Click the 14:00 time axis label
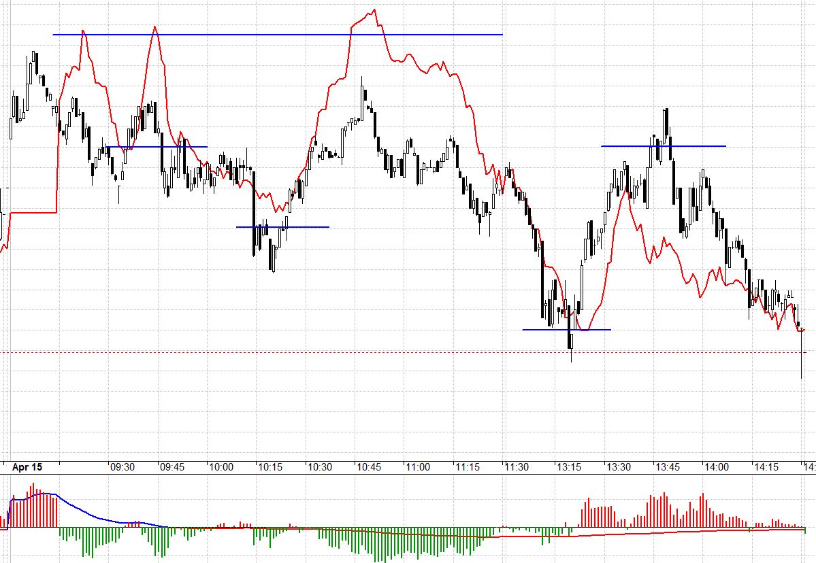This screenshot has height=563, width=816. 716,467
